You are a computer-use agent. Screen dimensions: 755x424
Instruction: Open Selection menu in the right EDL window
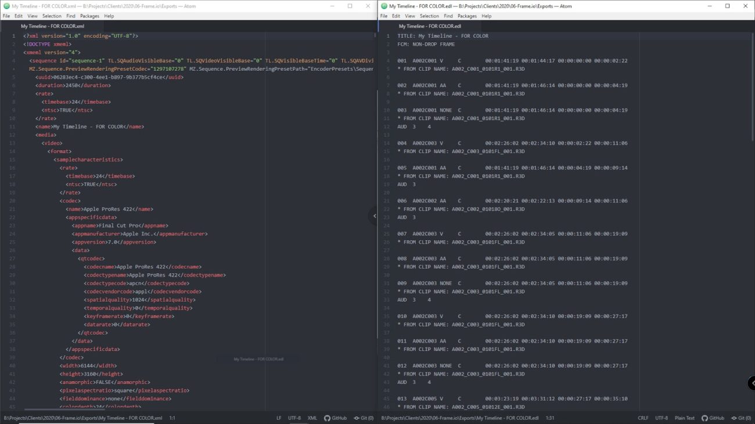(429, 16)
